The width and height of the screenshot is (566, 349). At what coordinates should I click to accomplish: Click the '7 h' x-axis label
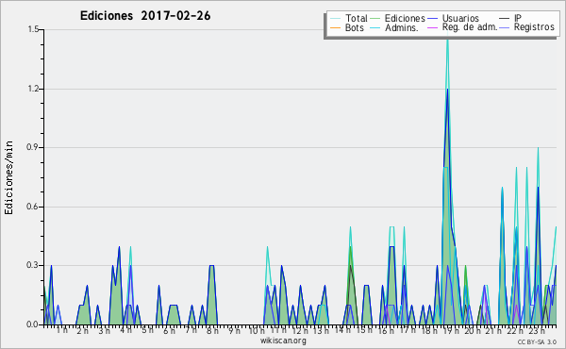(191, 330)
